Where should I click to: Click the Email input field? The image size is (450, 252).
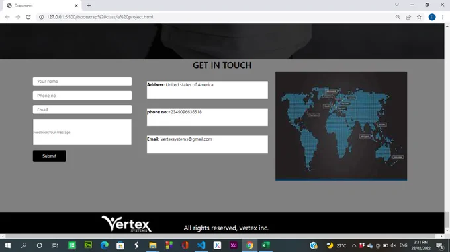(x=82, y=110)
